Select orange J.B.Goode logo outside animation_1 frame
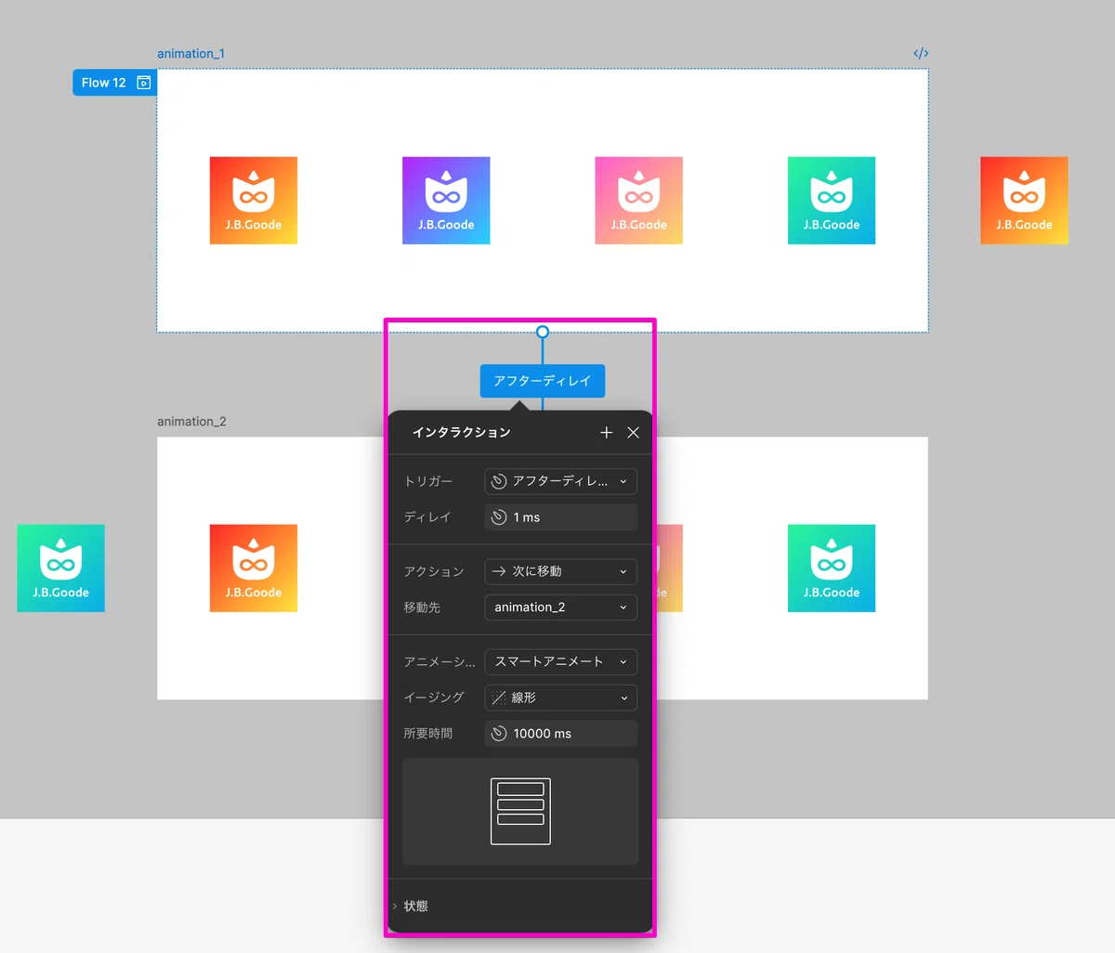This screenshot has height=953, width=1115. 1024,201
